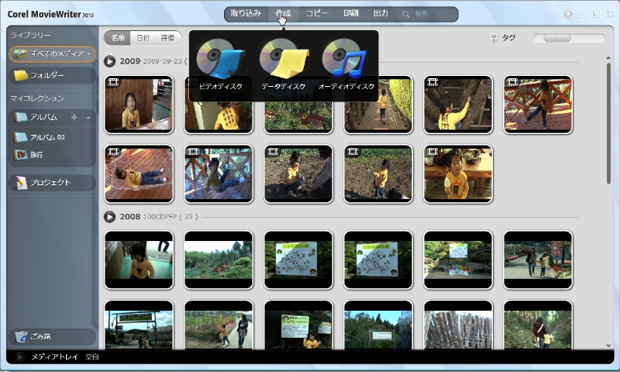
Task: Click the 検索 search field
Action: pos(428,14)
